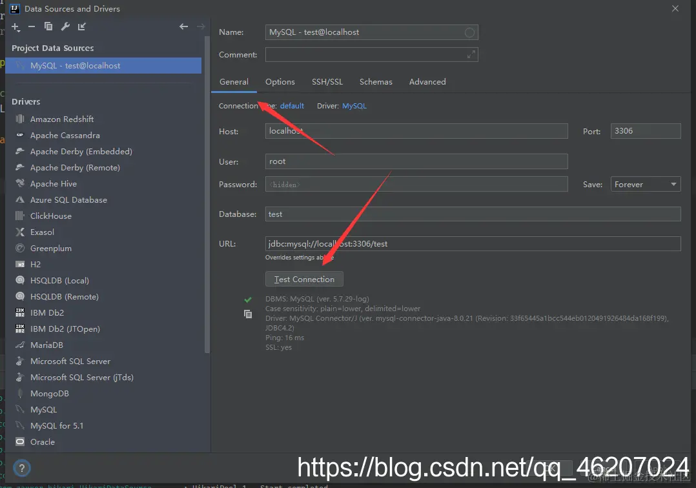Image resolution: width=696 pixels, height=488 pixels.
Task: Click the MySQL driver link
Action: [354, 105]
